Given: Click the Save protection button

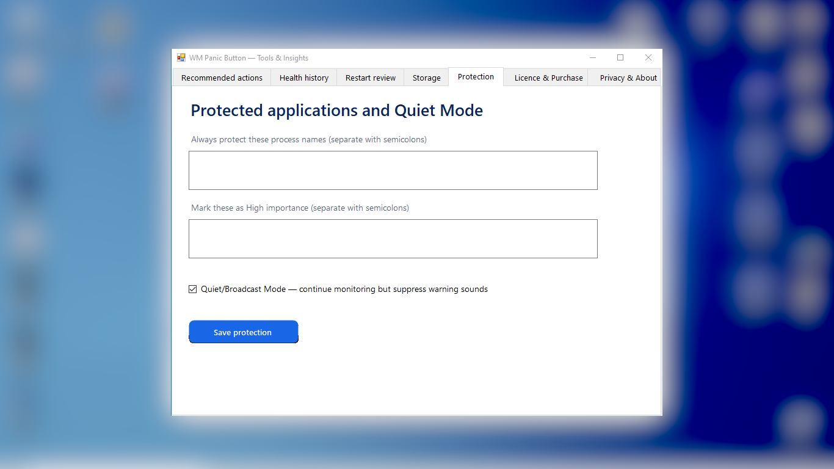Looking at the screenshot, I should [x=244, y=332].
